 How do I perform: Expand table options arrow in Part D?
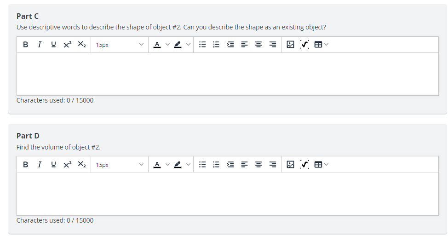pyautogui.click(x=327, y=165)
